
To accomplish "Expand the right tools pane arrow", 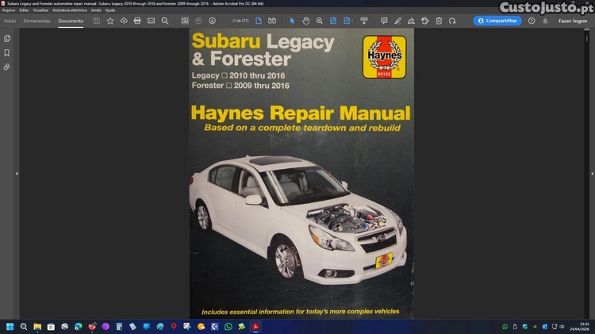I will pyautogui.click(x=578, y=174).
